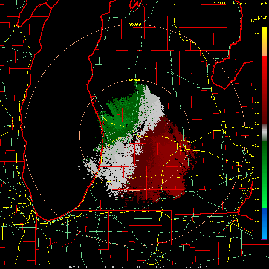Click the 0 value on velocity scale
This screenshot has height=269, width=269.
pos(258,134)
